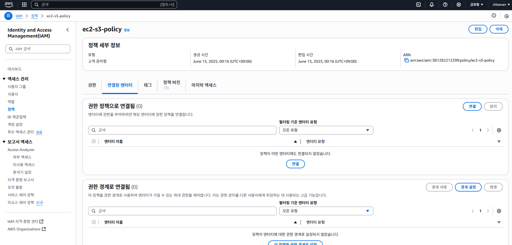512x245 pixels.
Task: Open the 정보 link beside policy title
Action: pos(127,30)
